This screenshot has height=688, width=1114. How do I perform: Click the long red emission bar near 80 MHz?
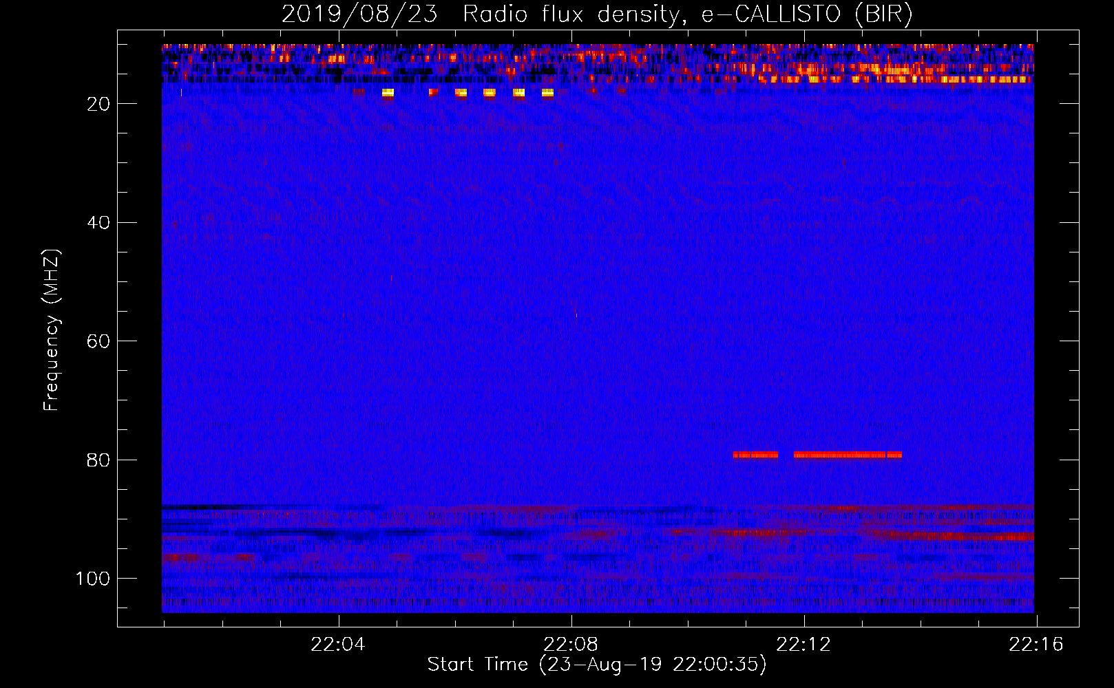tap(848, 455)
